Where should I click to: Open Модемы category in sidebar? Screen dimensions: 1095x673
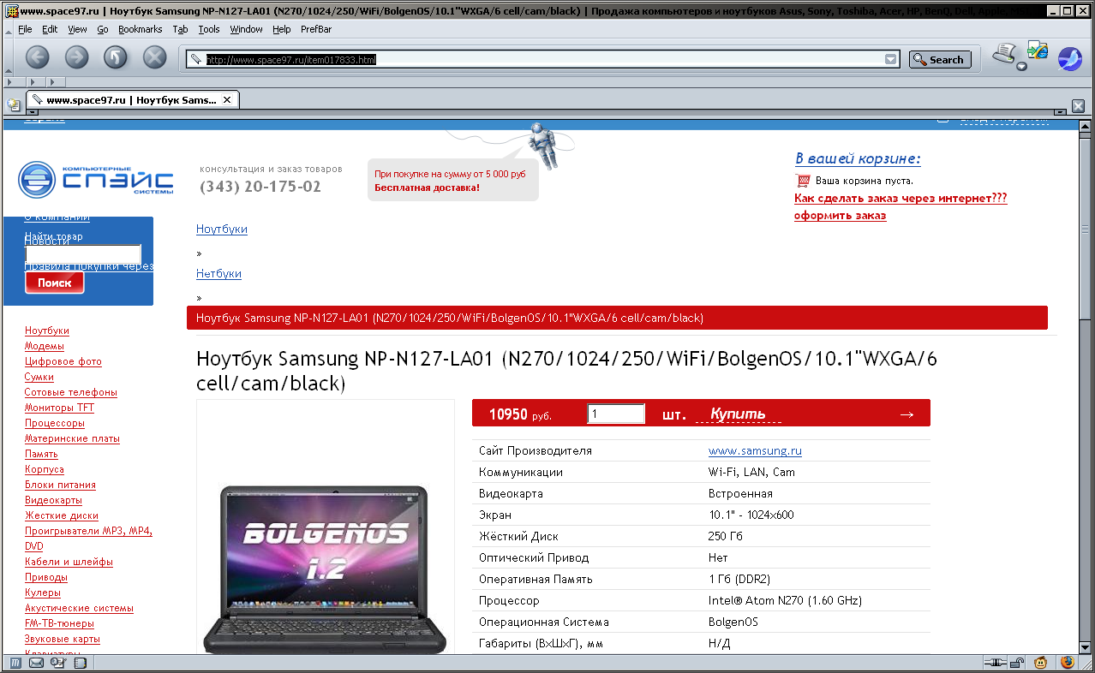pyautogui.click(x=45, y=346)
